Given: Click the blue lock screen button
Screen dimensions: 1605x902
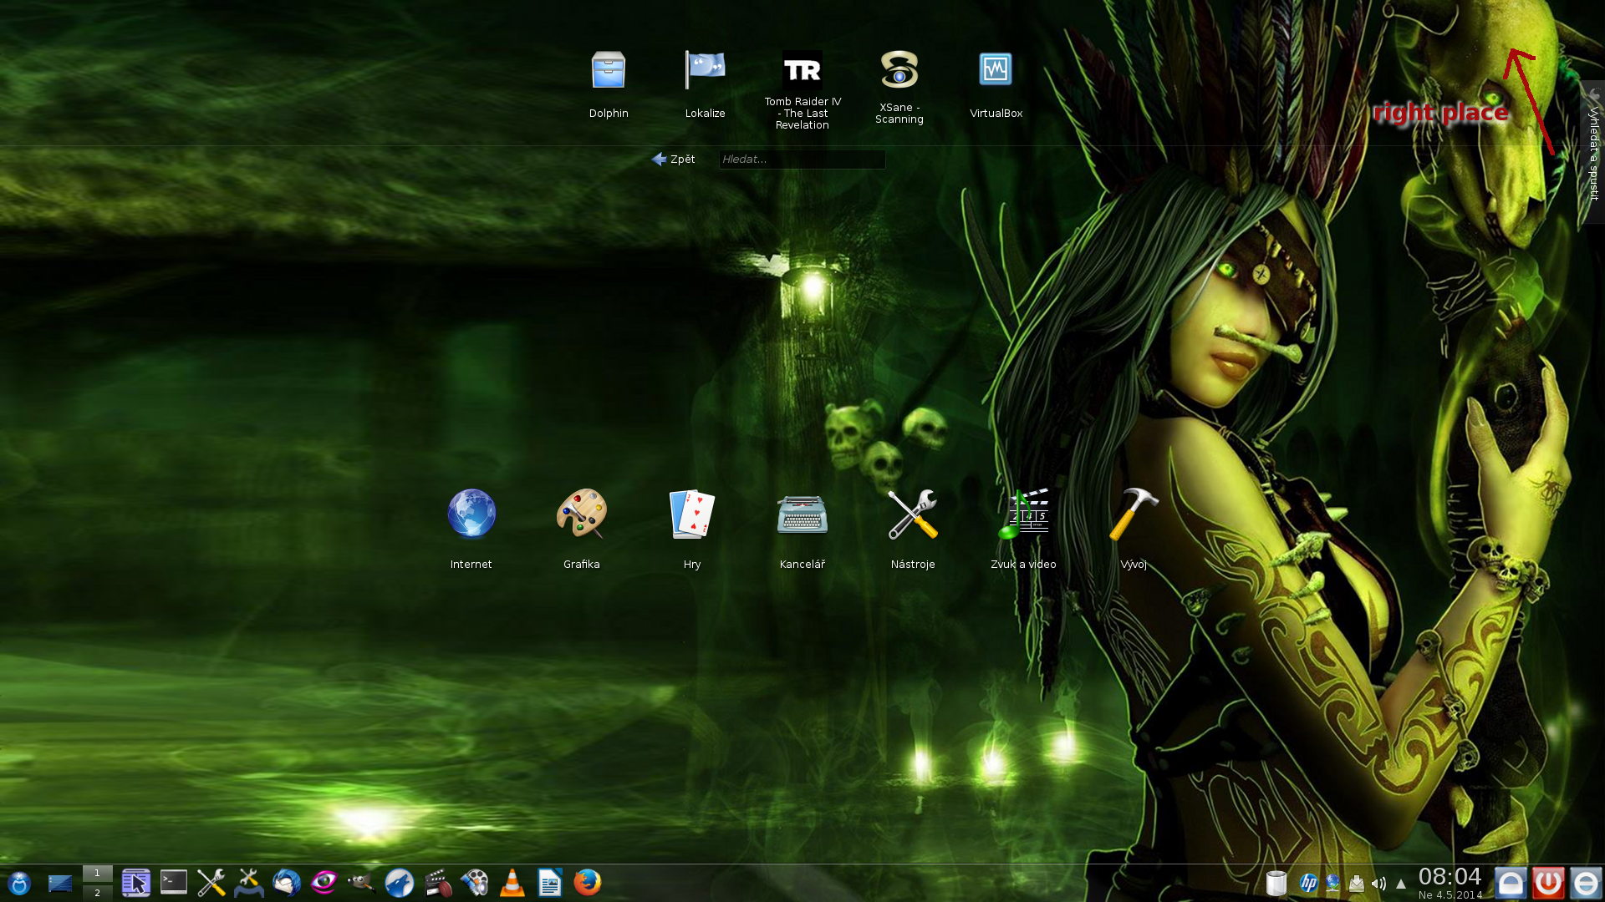Looking at the screenshot, I should click(x=1511, y=883).
